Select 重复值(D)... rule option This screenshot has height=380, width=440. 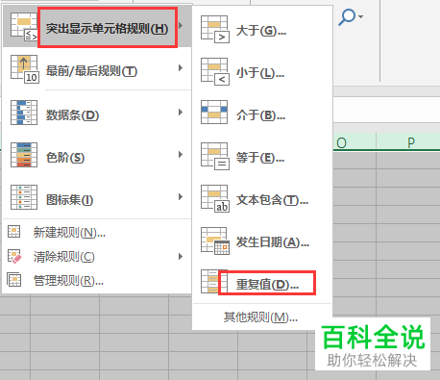point(262,283)
